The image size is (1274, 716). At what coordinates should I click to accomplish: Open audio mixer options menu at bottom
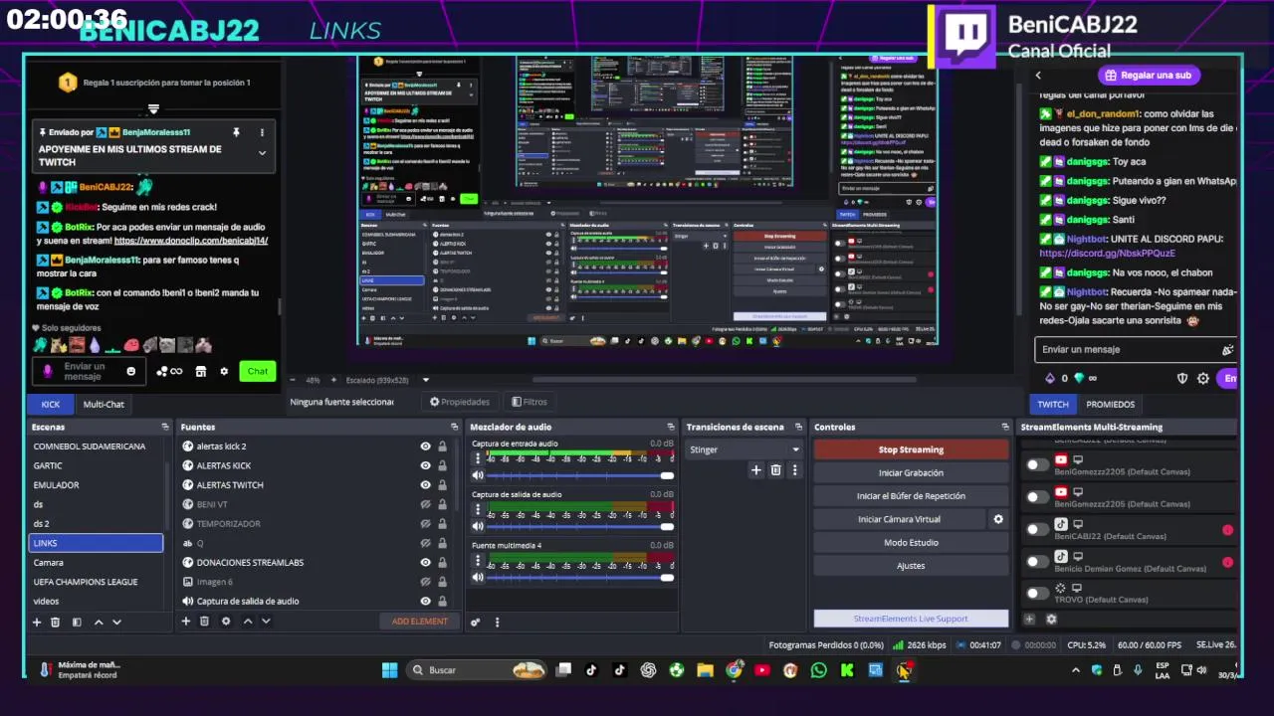point(497,622)
